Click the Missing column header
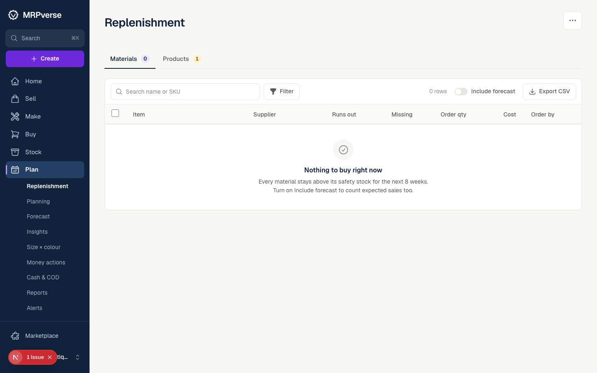Image resolution: width=597 pixels, height=373 pixels. point(402,114)
